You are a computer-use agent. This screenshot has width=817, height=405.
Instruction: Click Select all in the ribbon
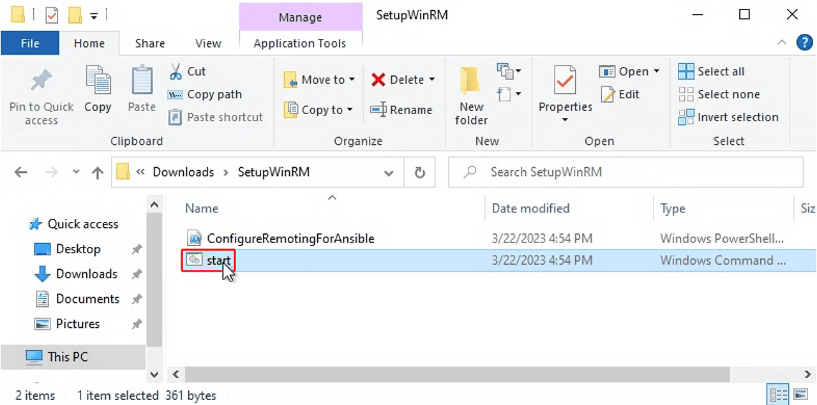click(x=712, y=71)
